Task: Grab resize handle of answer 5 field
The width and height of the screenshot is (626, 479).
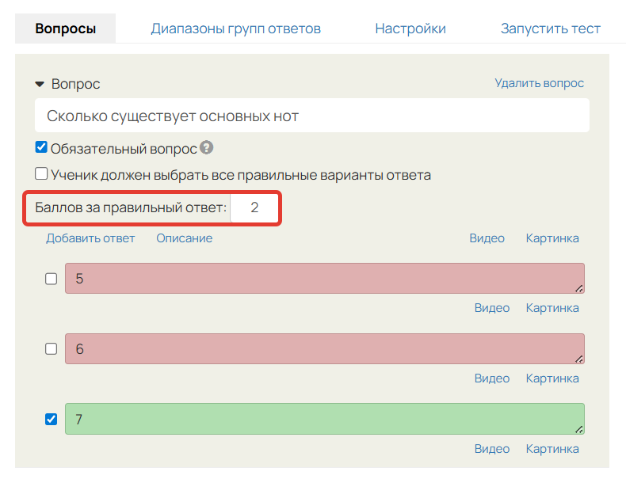Action: [x=579, y=289]
